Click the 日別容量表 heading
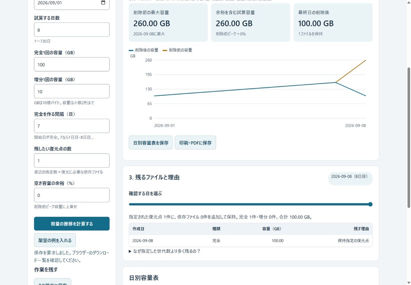 tap(144, 278)
